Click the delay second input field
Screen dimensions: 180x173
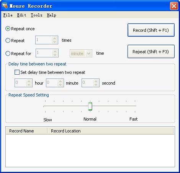coord(87,83)
